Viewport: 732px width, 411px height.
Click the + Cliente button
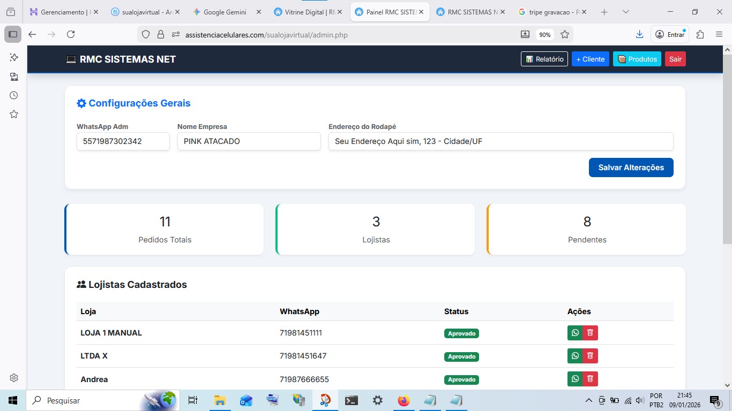pyautogui.click(x=590, y=59)
